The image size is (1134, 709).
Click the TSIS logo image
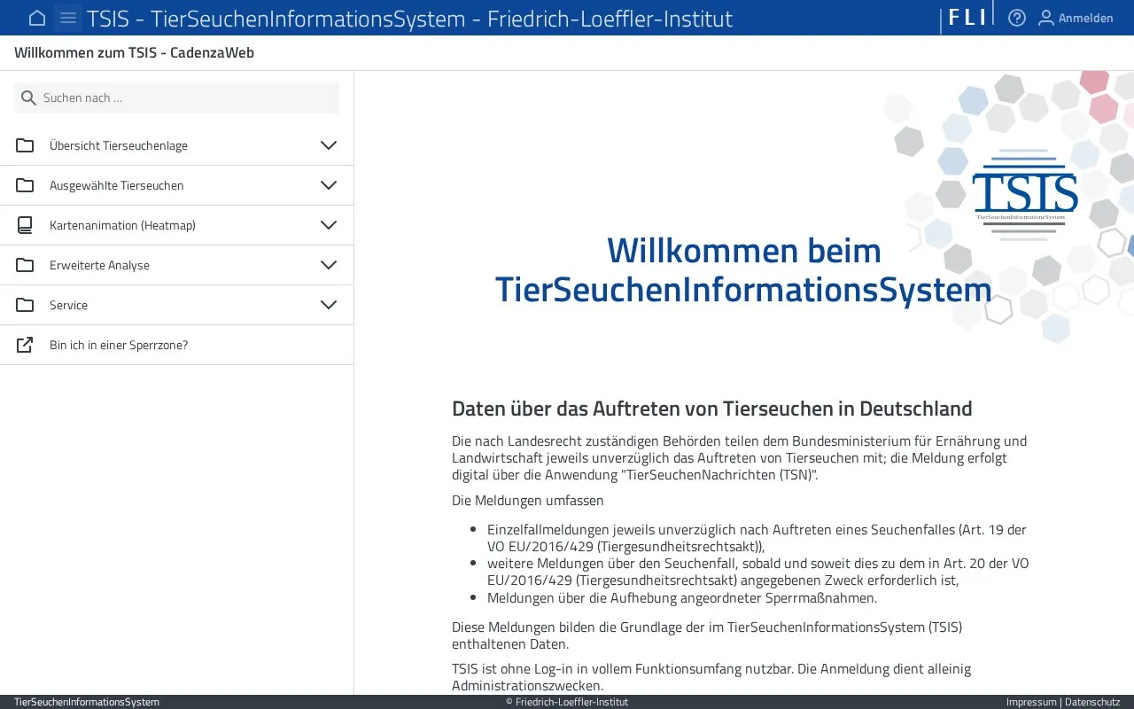point(1025,195)
